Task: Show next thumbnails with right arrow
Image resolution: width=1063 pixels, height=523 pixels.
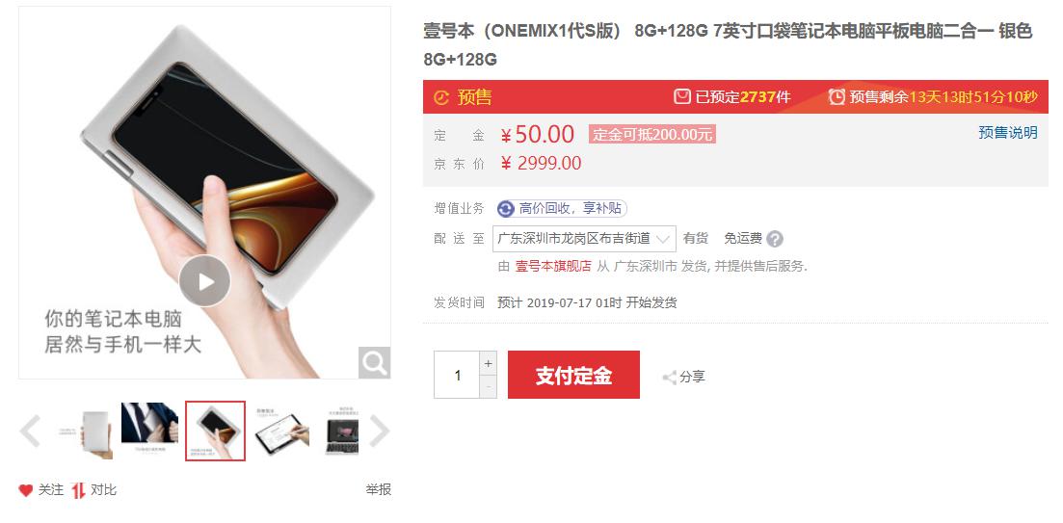Action: (x=380, y=431)
